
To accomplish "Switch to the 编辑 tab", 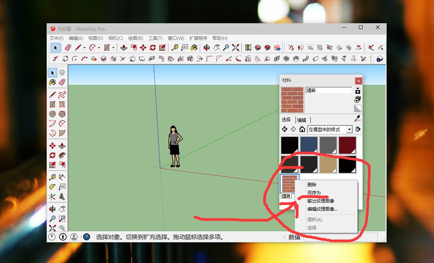I will [x=302, y=120].
